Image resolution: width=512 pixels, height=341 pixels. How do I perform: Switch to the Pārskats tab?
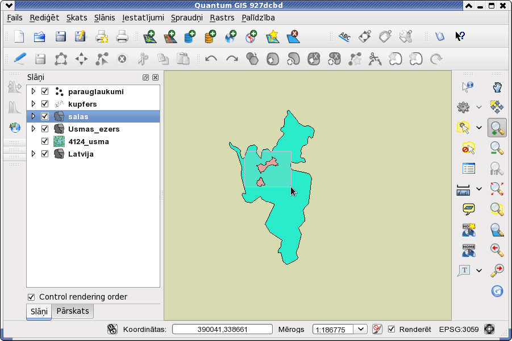[73, 311]
